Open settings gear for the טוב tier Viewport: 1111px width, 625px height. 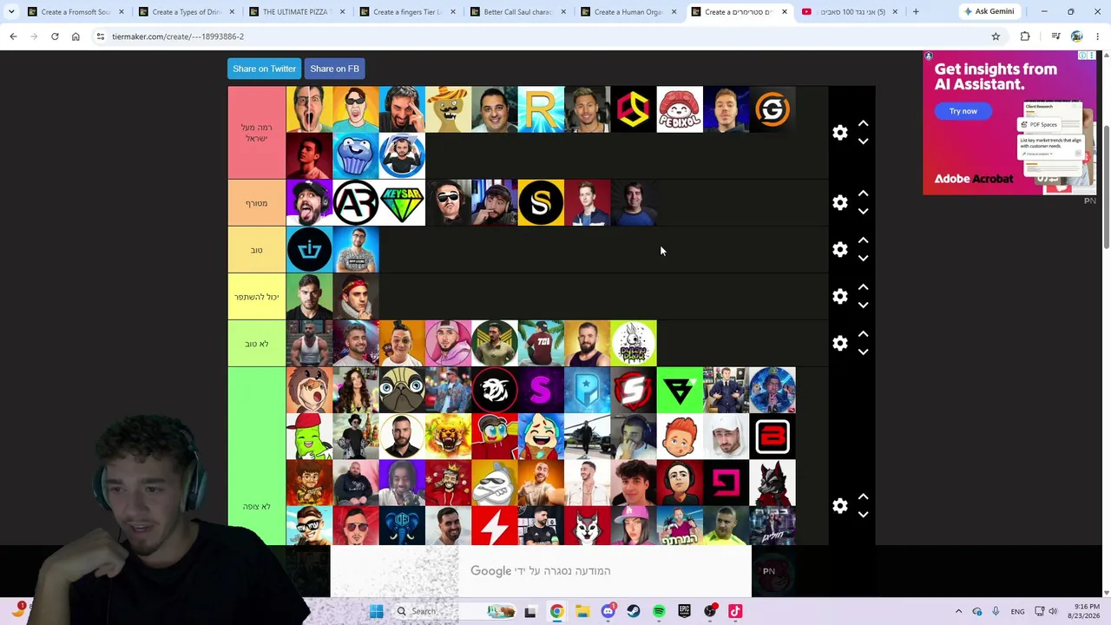point(839,249)
